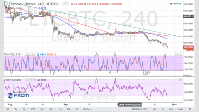The image size is (199, 112).
Task: Select the YTD date range
Action: pyautogui.click(x=33, y=109)
